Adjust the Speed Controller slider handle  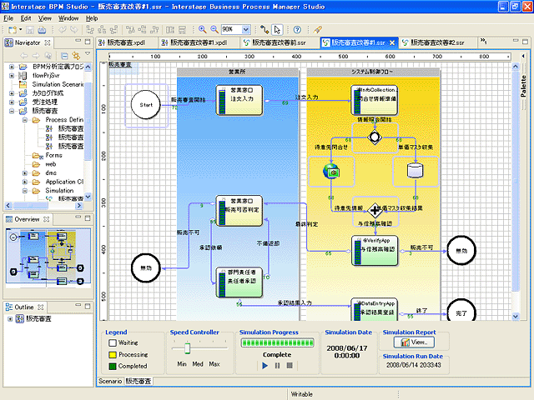[188, 350]
